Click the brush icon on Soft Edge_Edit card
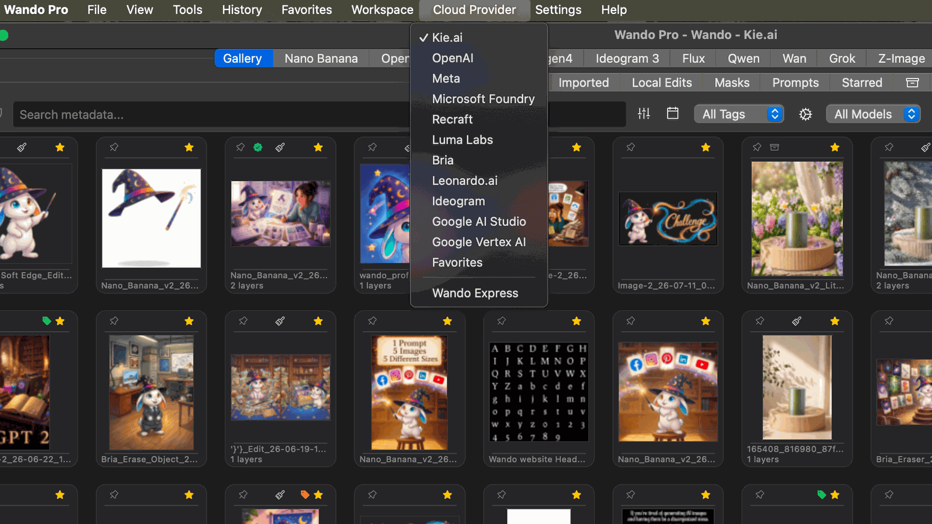This screenshot has height=524, width=932. pos(22,147)
